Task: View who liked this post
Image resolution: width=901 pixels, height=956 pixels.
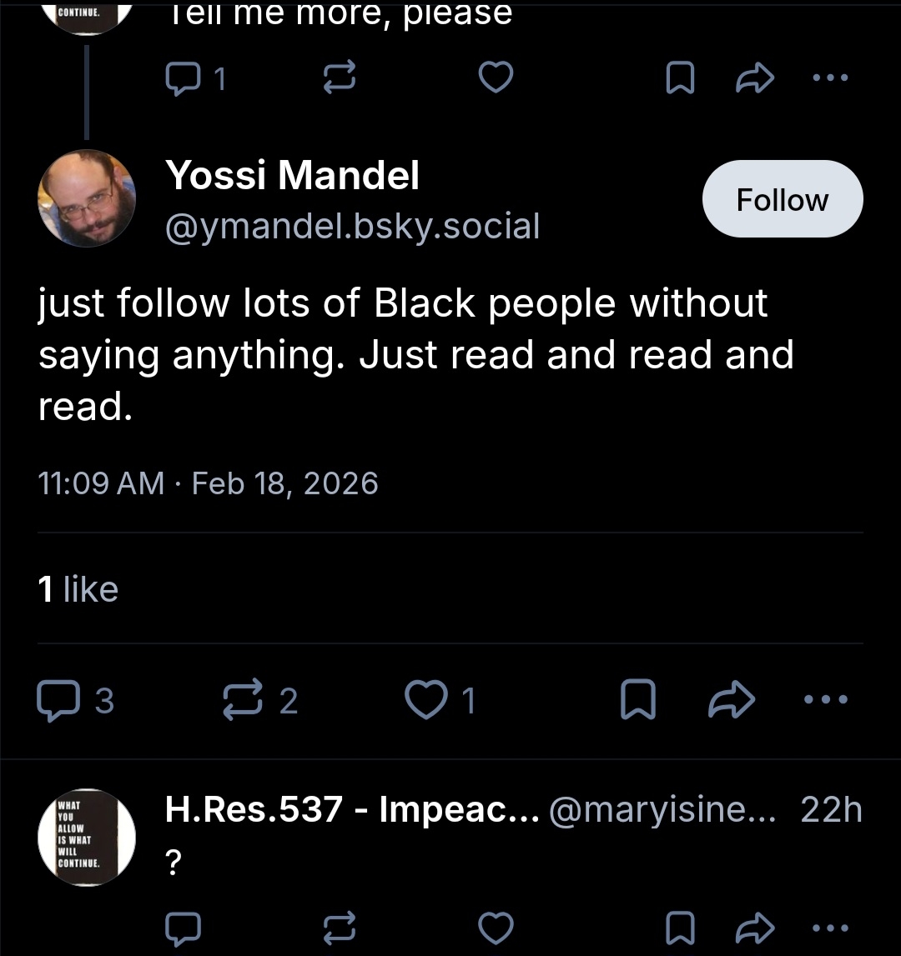Action: [78, 589]
